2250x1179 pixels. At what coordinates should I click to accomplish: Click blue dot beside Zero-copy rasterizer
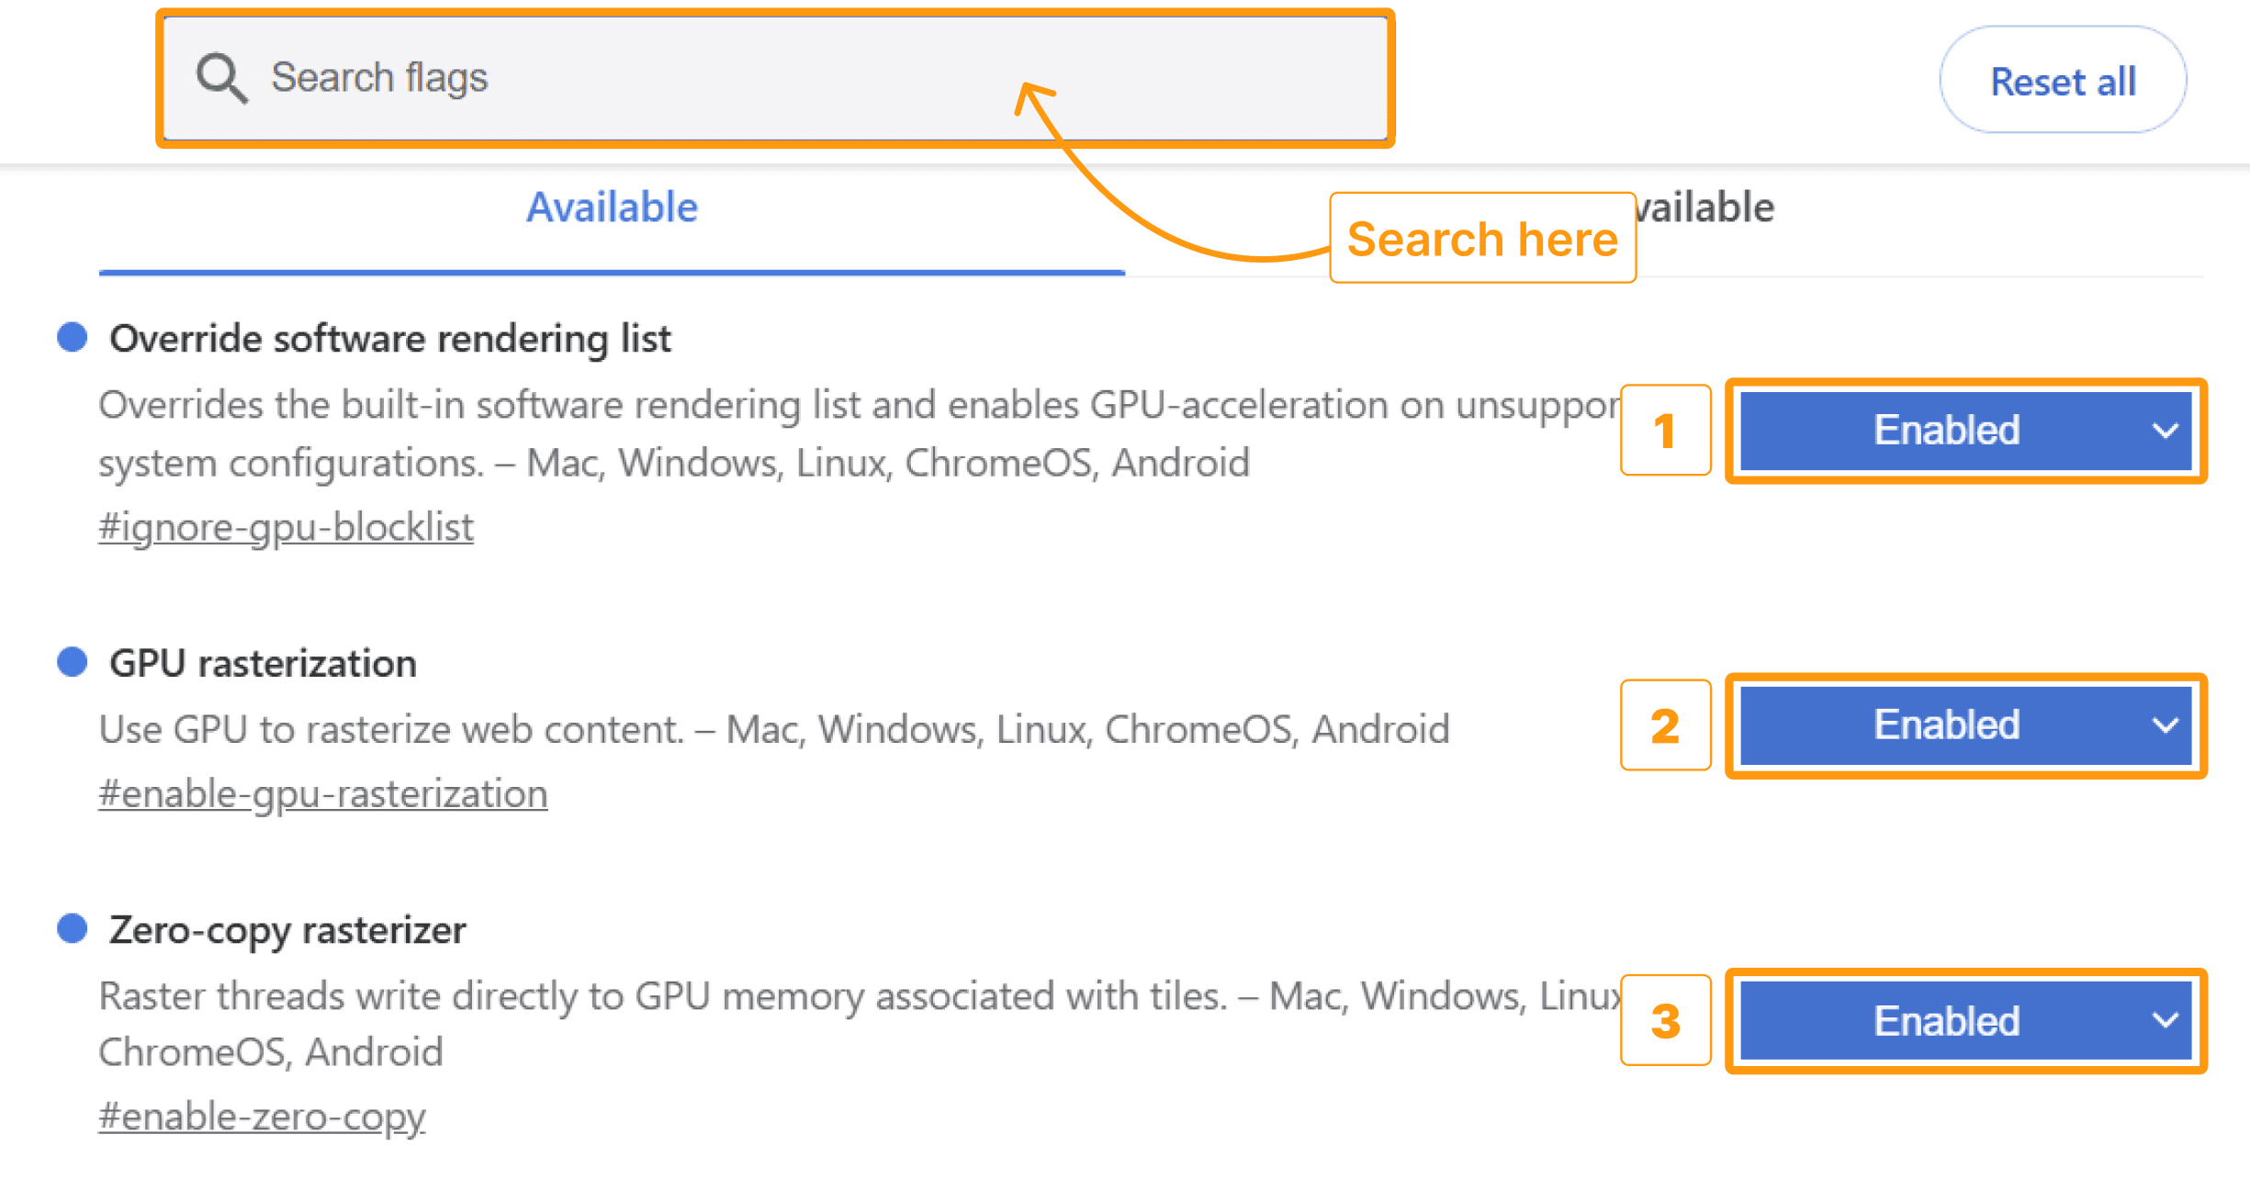[73, 928]
